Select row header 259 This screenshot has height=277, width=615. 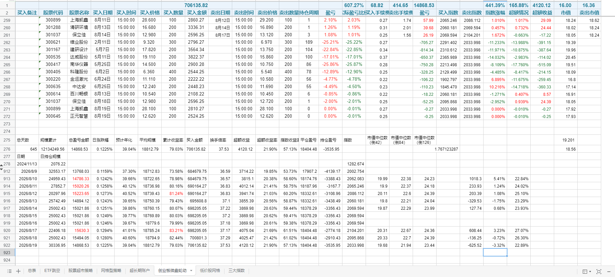click(7, 20)
